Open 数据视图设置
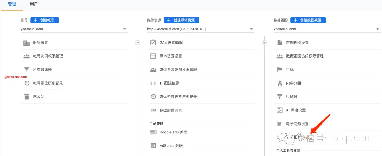This screenshot has width=382, height=156. 297,43
